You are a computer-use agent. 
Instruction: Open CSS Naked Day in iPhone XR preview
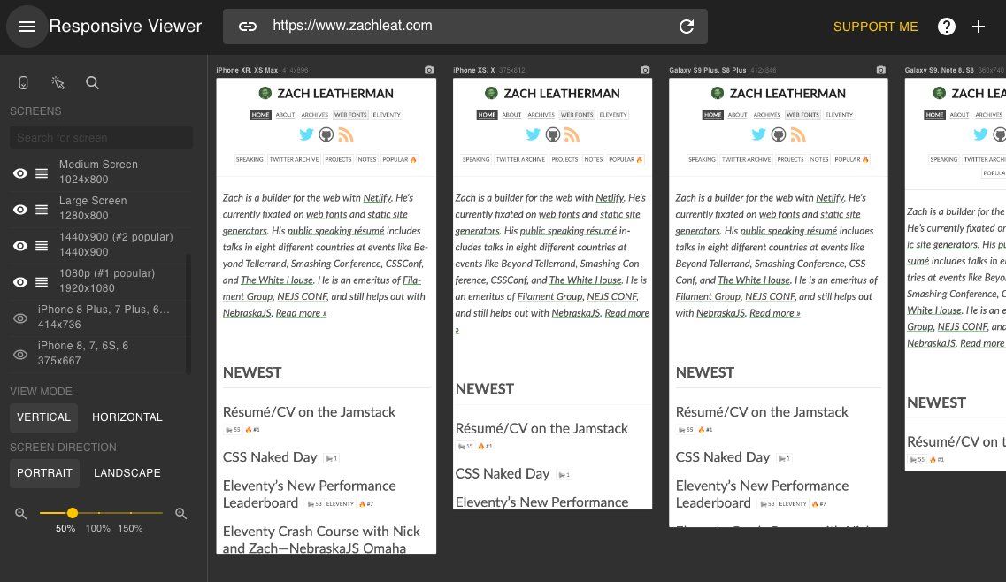pyautogui.click(x=270, y=457)
